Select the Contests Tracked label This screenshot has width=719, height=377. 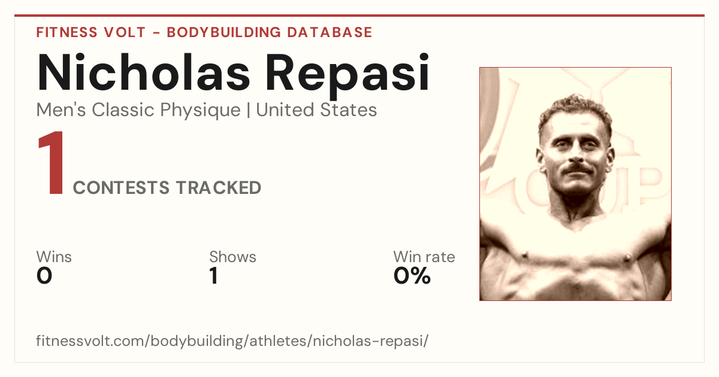(167, 188)
